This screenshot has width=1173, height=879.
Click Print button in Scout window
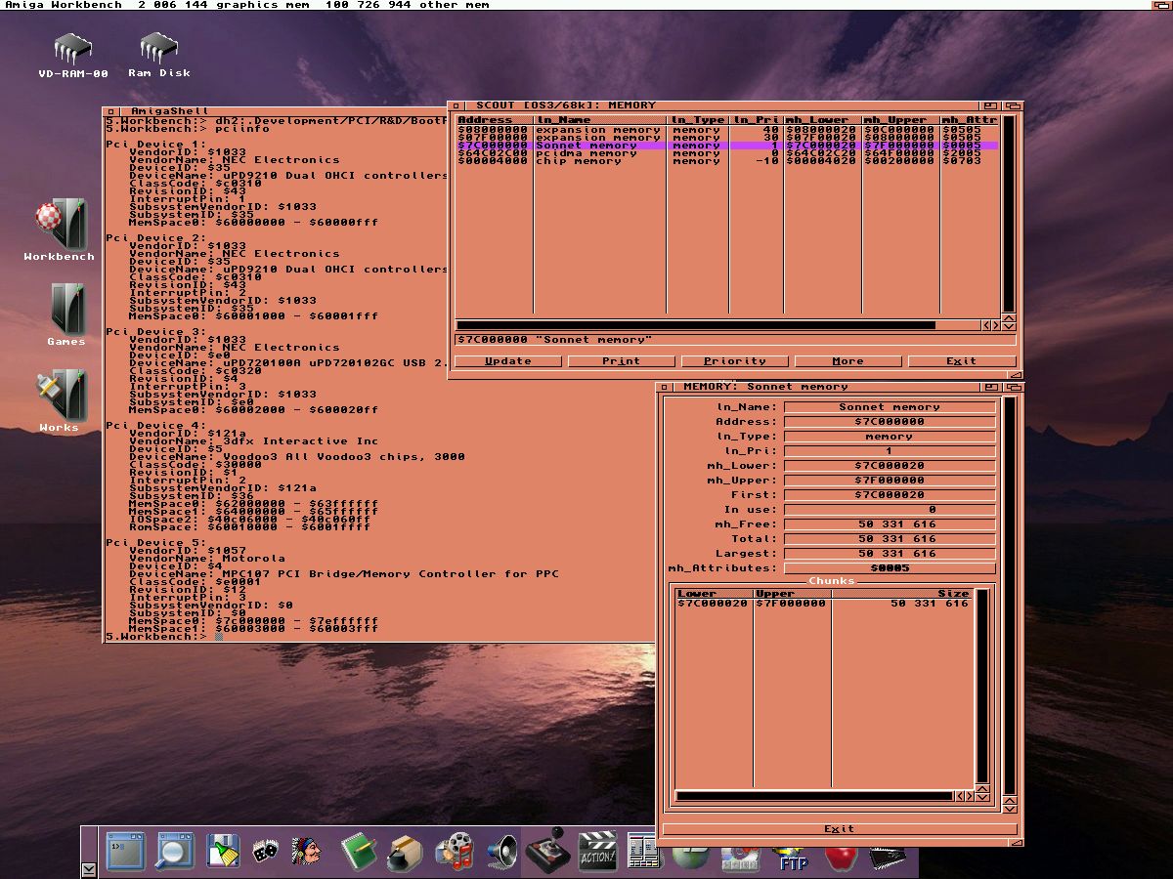pos(622,361)
